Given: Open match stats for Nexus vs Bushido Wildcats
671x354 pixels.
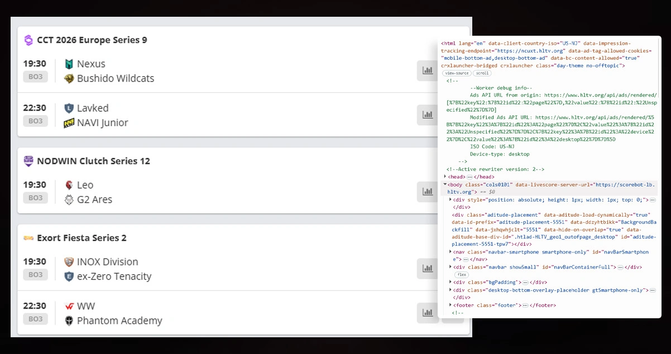Looking at the screenshot, I should coord(428,70).
